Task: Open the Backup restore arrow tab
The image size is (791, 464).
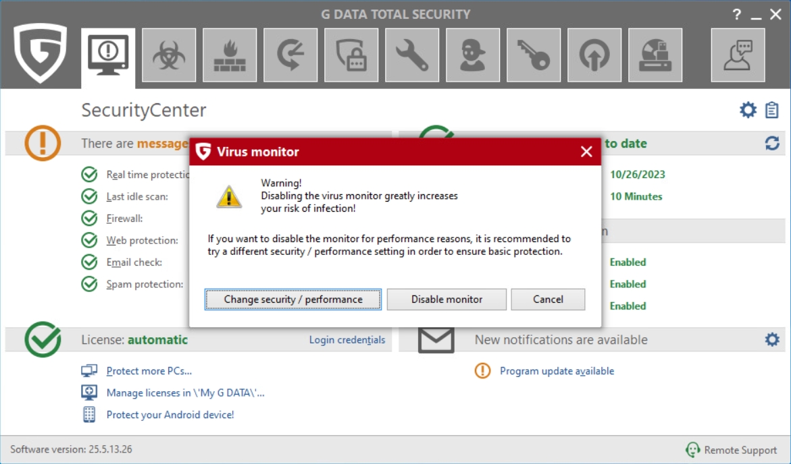Action: 290,55
